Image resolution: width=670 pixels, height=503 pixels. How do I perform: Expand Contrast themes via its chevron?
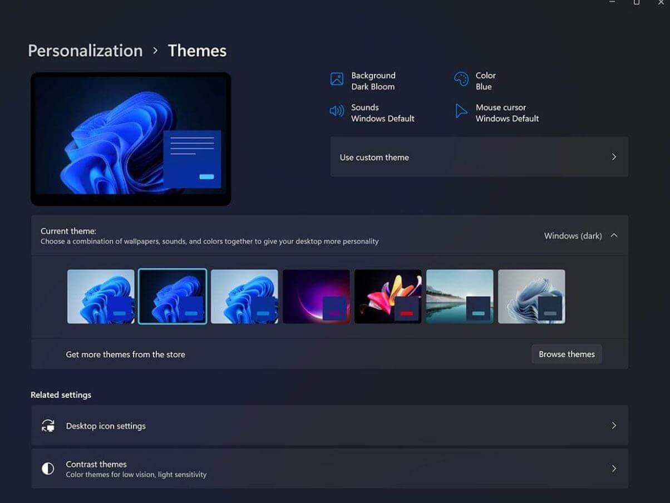[614, 469]
